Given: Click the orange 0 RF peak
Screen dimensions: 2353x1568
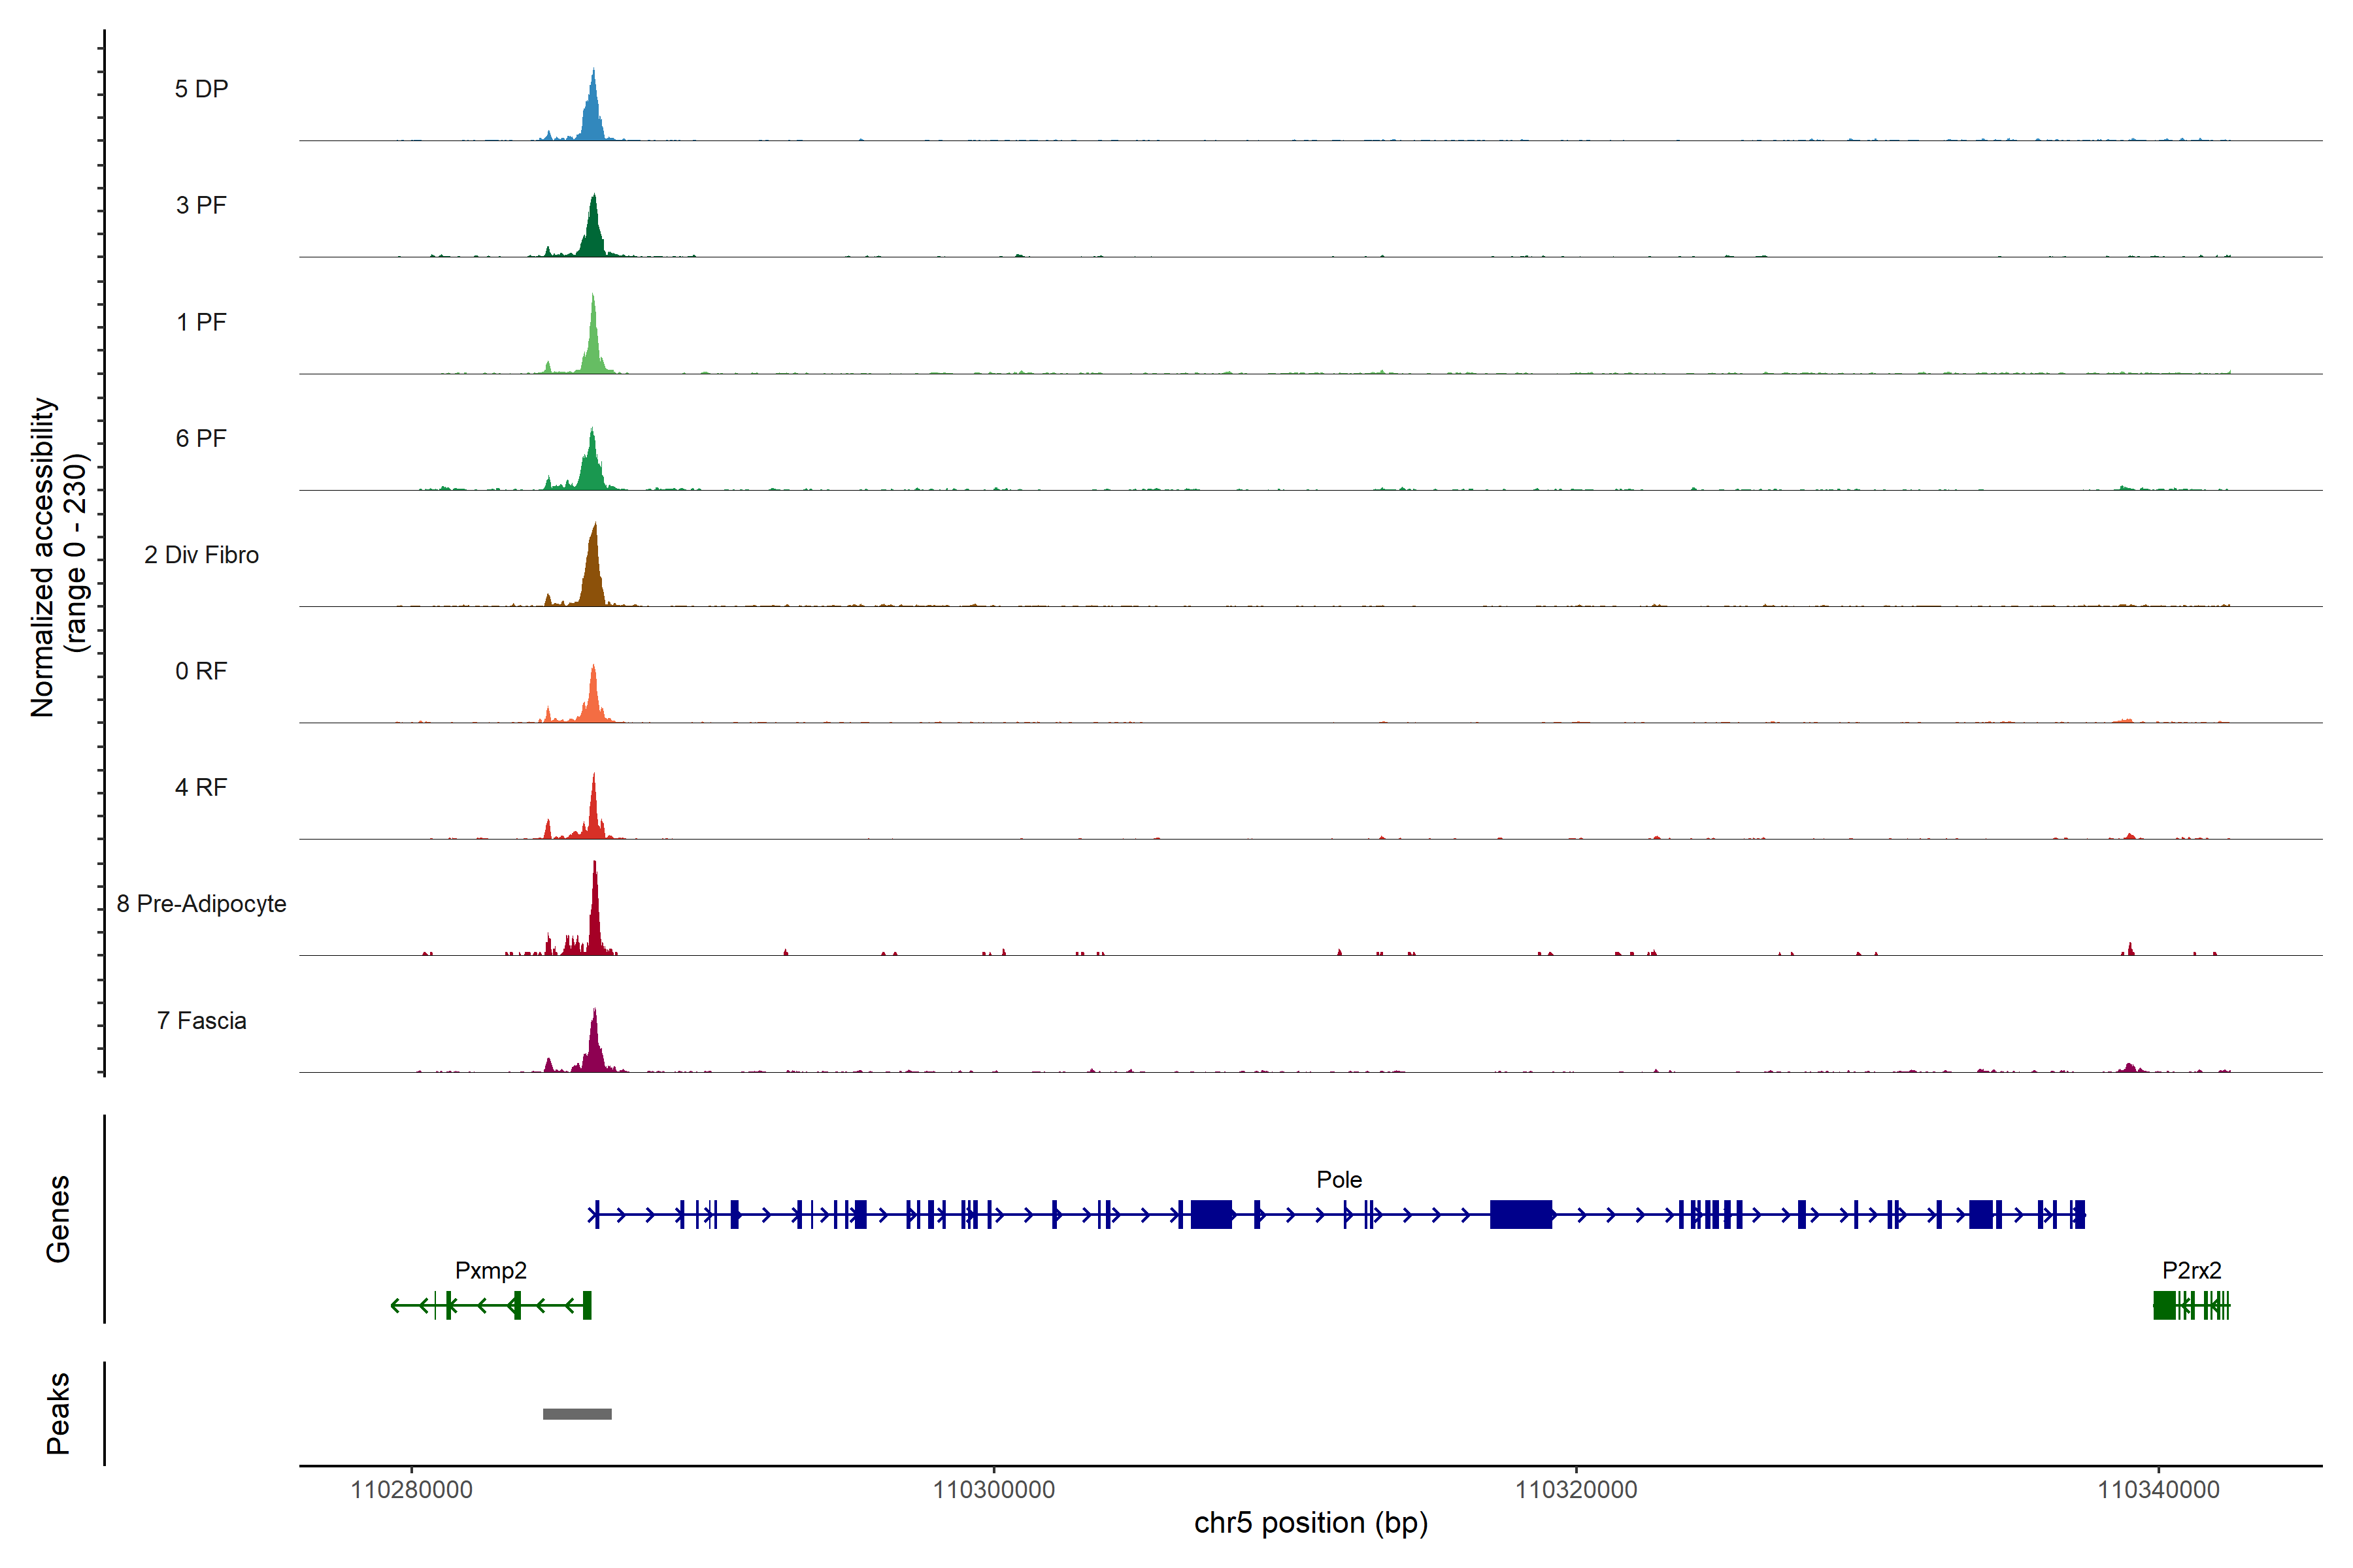Looking at the screenshot, I should pos(593,703).
